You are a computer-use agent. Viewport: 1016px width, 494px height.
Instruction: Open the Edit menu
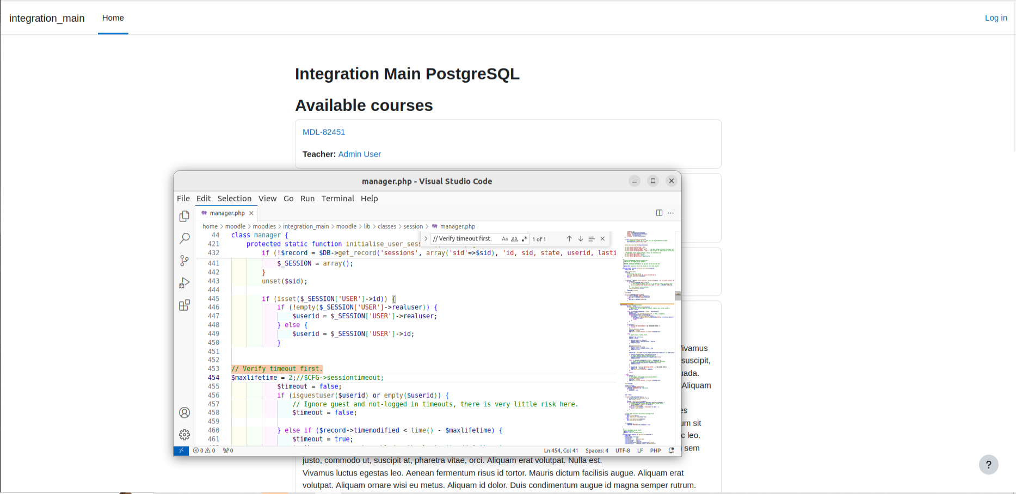[204, 199]
